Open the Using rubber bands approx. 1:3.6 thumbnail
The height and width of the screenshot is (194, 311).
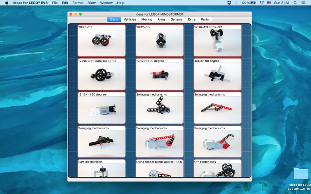(x=160, y=168)
